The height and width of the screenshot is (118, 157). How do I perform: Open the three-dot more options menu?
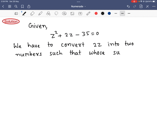tap(154, 7)
